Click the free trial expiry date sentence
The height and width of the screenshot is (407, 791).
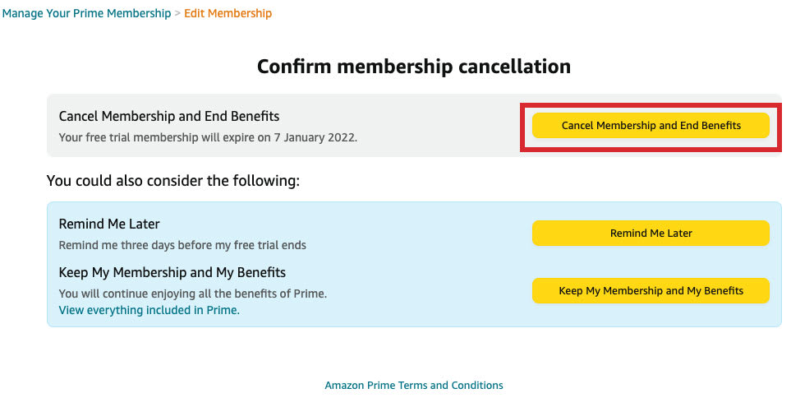208,137
